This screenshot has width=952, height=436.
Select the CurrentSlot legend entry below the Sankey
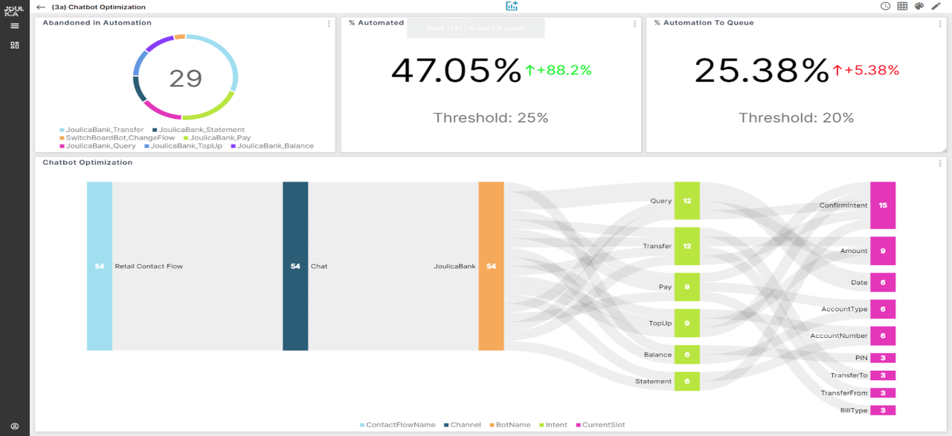[x=600, y=425]
